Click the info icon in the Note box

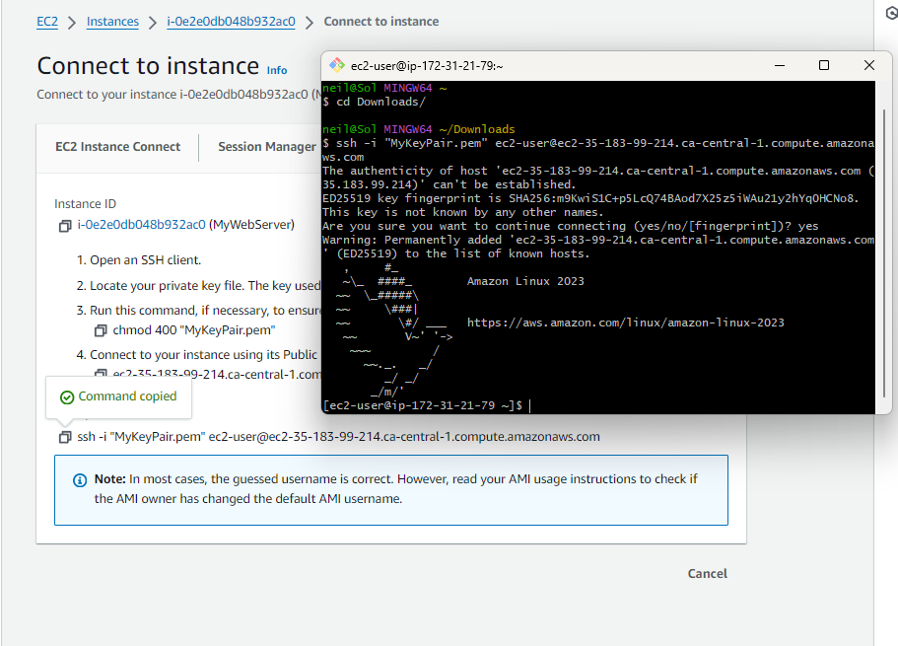[80, 479]
